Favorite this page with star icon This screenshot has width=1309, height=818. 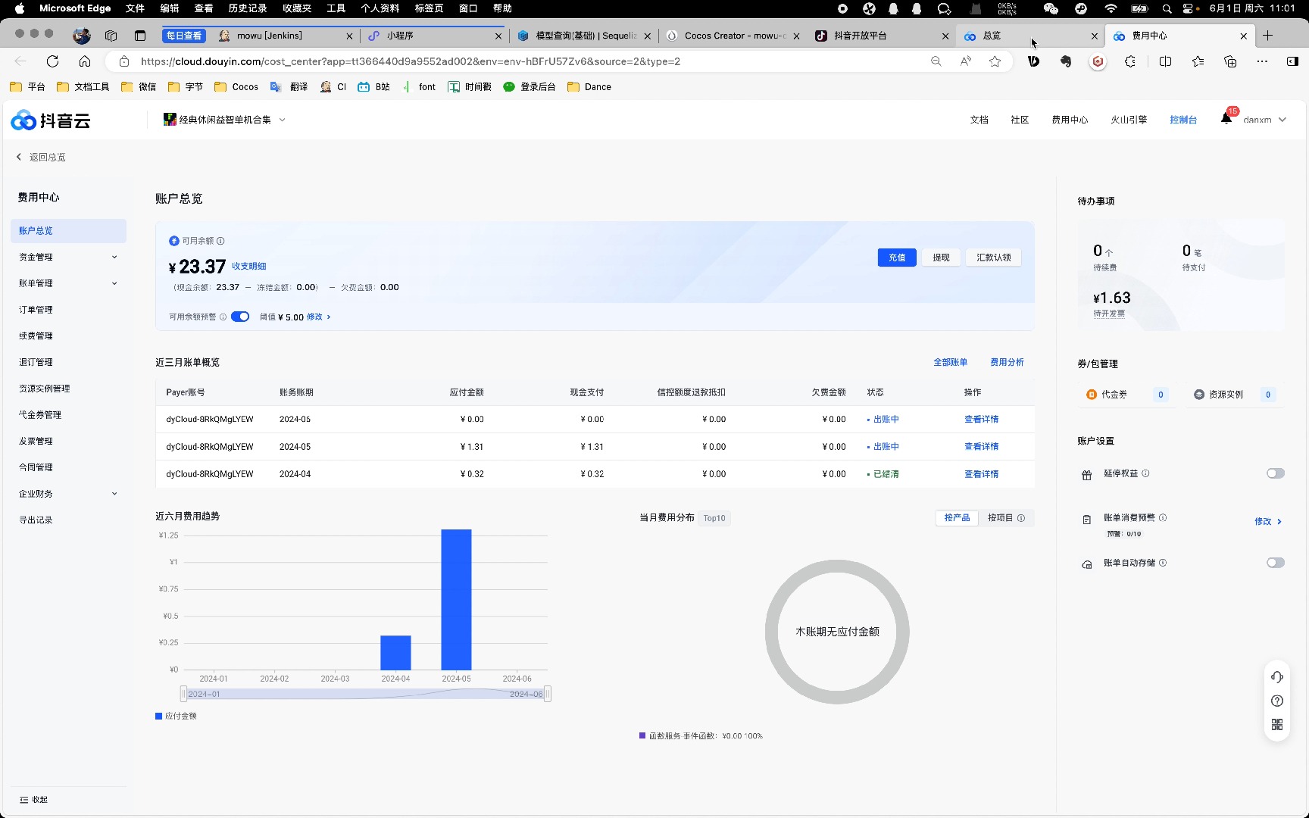click(x=995, y=61)
